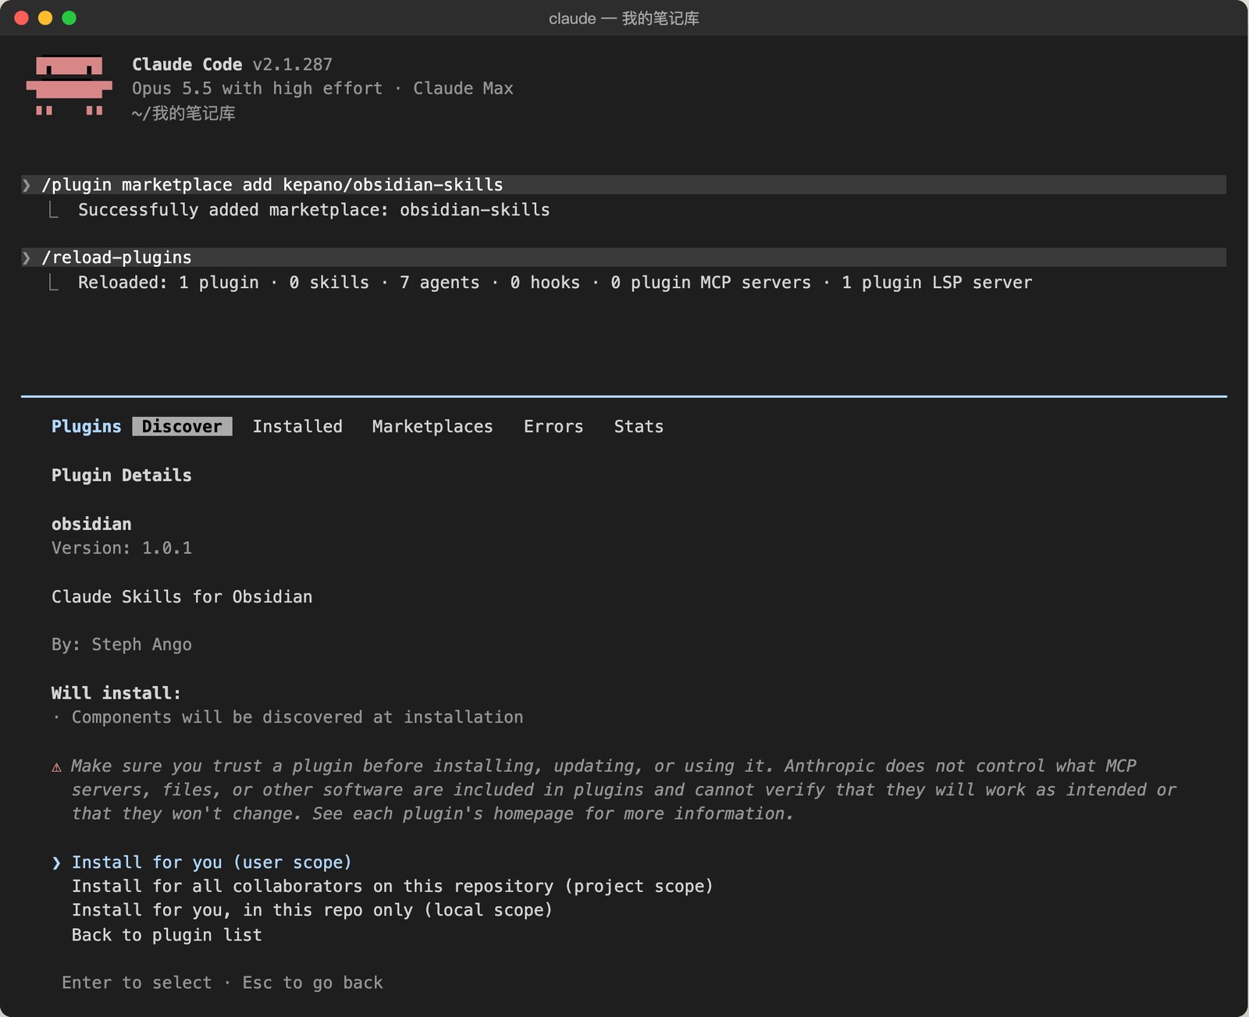Click the Version: 1.0.1 text
The width and height of the screenshot is (1249, 1017).
click(122, 548)
